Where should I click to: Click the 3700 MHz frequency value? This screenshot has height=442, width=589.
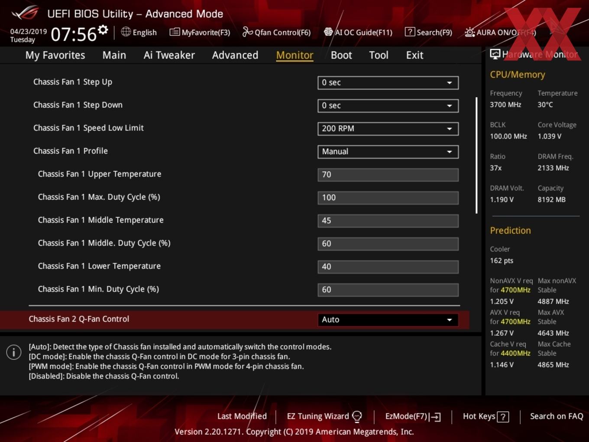pyautogui.click(x=505, y=104)
